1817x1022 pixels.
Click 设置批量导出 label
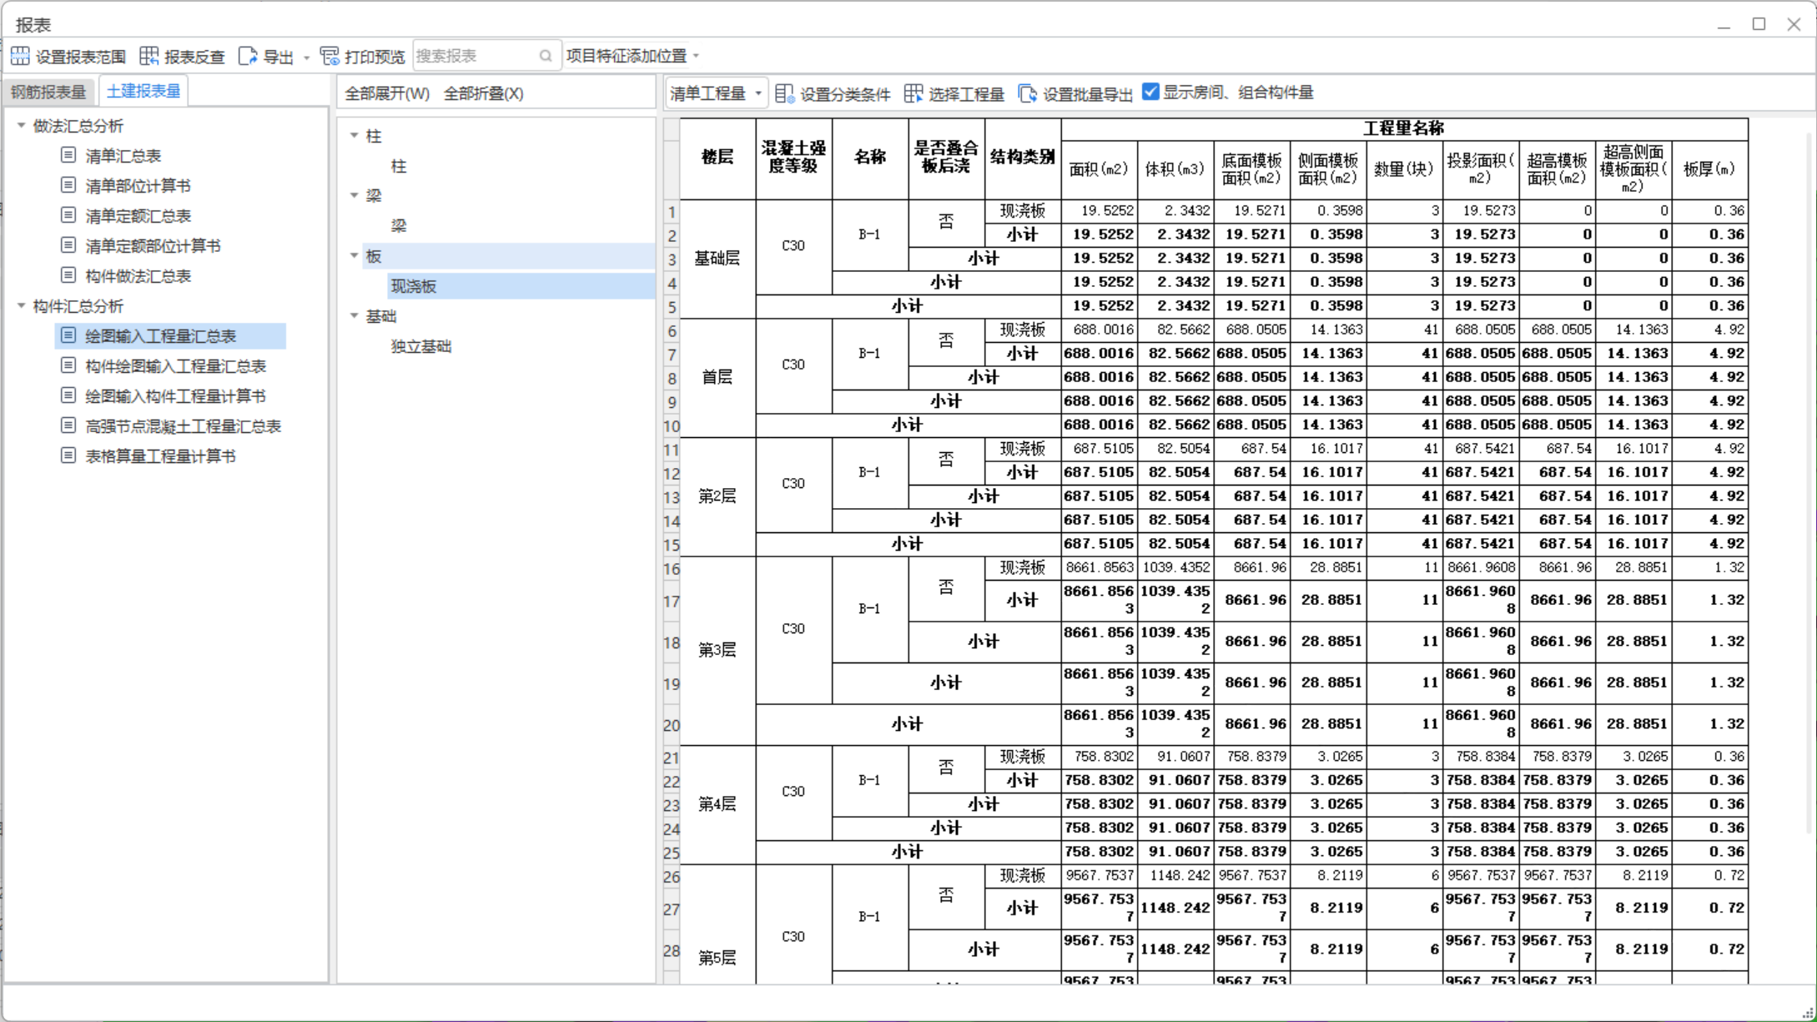[1088, 94]
